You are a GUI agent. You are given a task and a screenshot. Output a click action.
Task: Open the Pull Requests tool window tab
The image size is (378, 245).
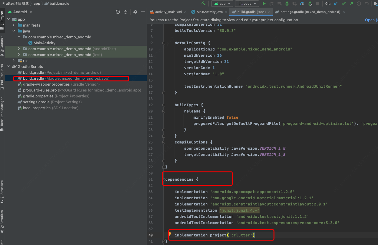[x=2, y=77]
